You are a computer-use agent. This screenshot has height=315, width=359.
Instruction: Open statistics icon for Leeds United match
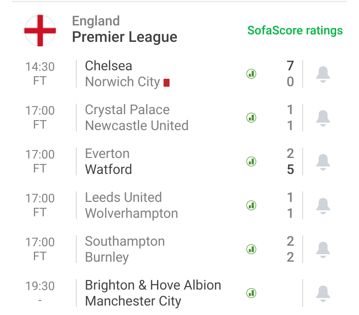pyautogui.click(x=251, y=205)
